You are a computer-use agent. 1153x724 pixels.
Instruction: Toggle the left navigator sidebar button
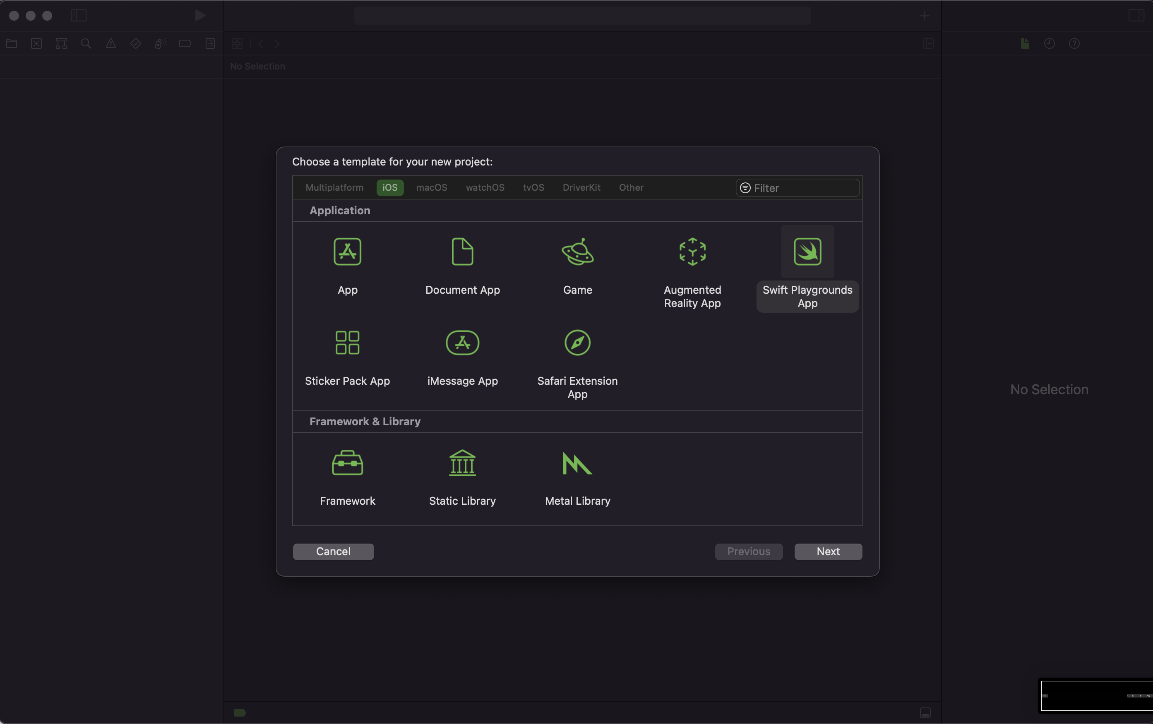click(79, 16)
